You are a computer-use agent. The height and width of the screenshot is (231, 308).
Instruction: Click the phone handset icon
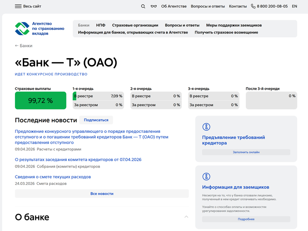click(253, 6)
